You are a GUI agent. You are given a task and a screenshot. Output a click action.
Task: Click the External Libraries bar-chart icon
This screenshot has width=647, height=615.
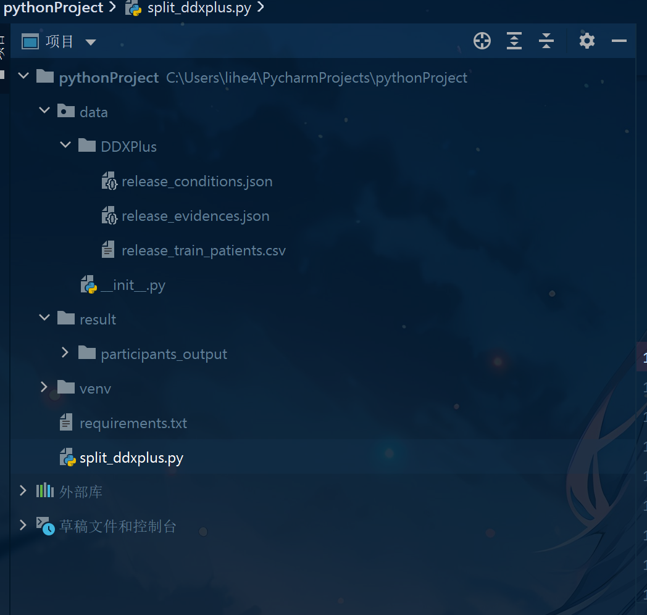pyautogui.click(x=44, y=492)
